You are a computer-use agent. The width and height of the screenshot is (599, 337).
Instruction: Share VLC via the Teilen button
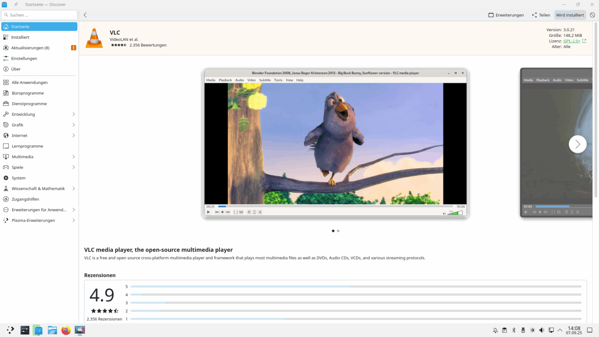click(541, 15)
